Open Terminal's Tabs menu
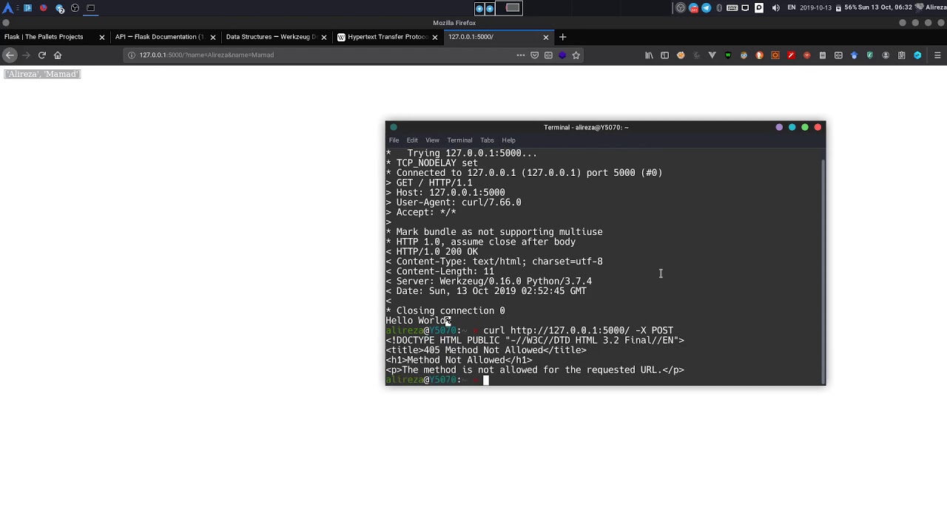This screenshot has height=532, width=947. (487, 140)
